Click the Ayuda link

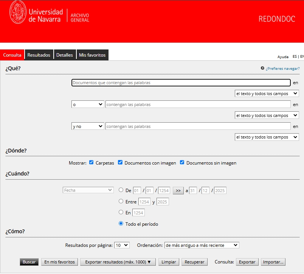click(283, 57)
